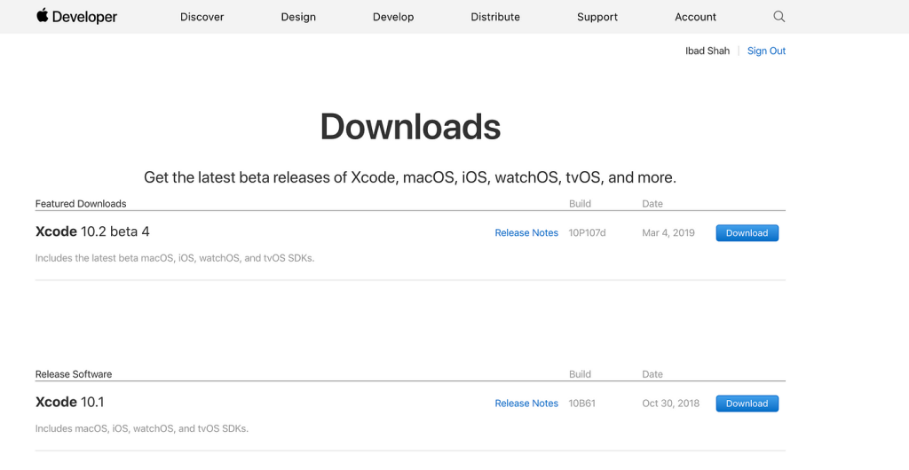
Task: Click the Apple Developer logo
Action: click(76, 17)
